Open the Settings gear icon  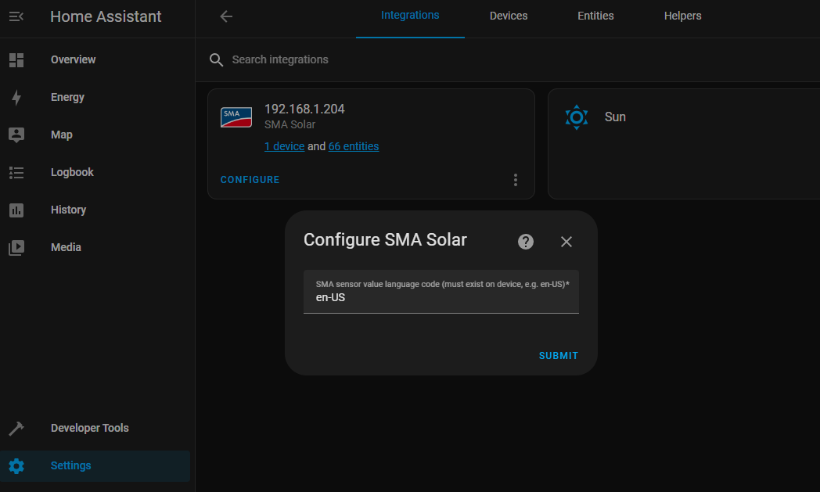pos(16,466)
